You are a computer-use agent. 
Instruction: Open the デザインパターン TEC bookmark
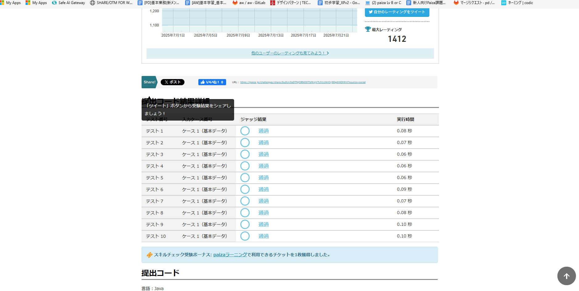[291, 3]
